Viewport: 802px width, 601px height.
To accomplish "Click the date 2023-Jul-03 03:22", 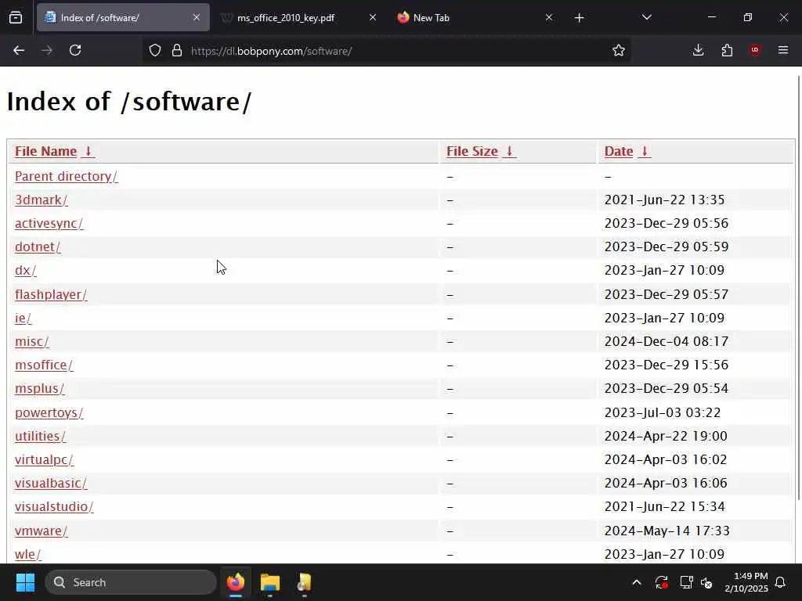I will tap(663, 412).
